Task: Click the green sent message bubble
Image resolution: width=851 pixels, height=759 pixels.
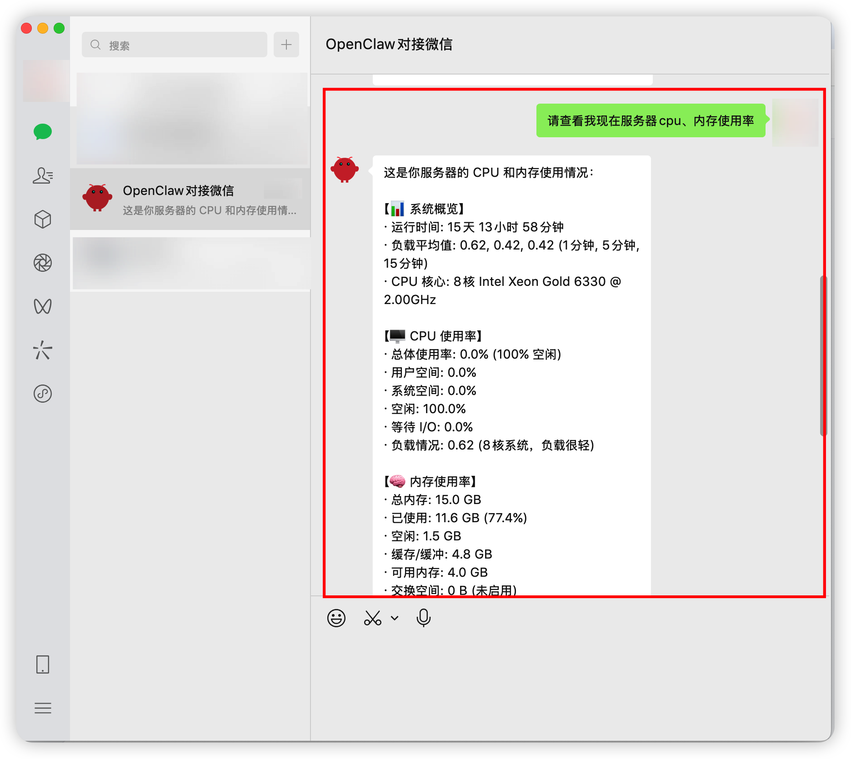Action: [x=650, y=121]
